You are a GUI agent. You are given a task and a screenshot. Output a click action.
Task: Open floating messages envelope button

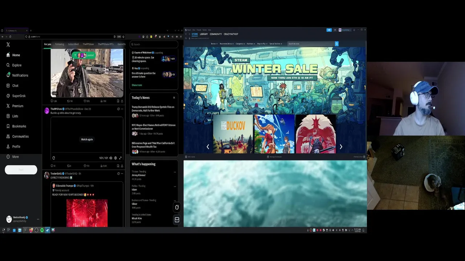click(177, 220)
